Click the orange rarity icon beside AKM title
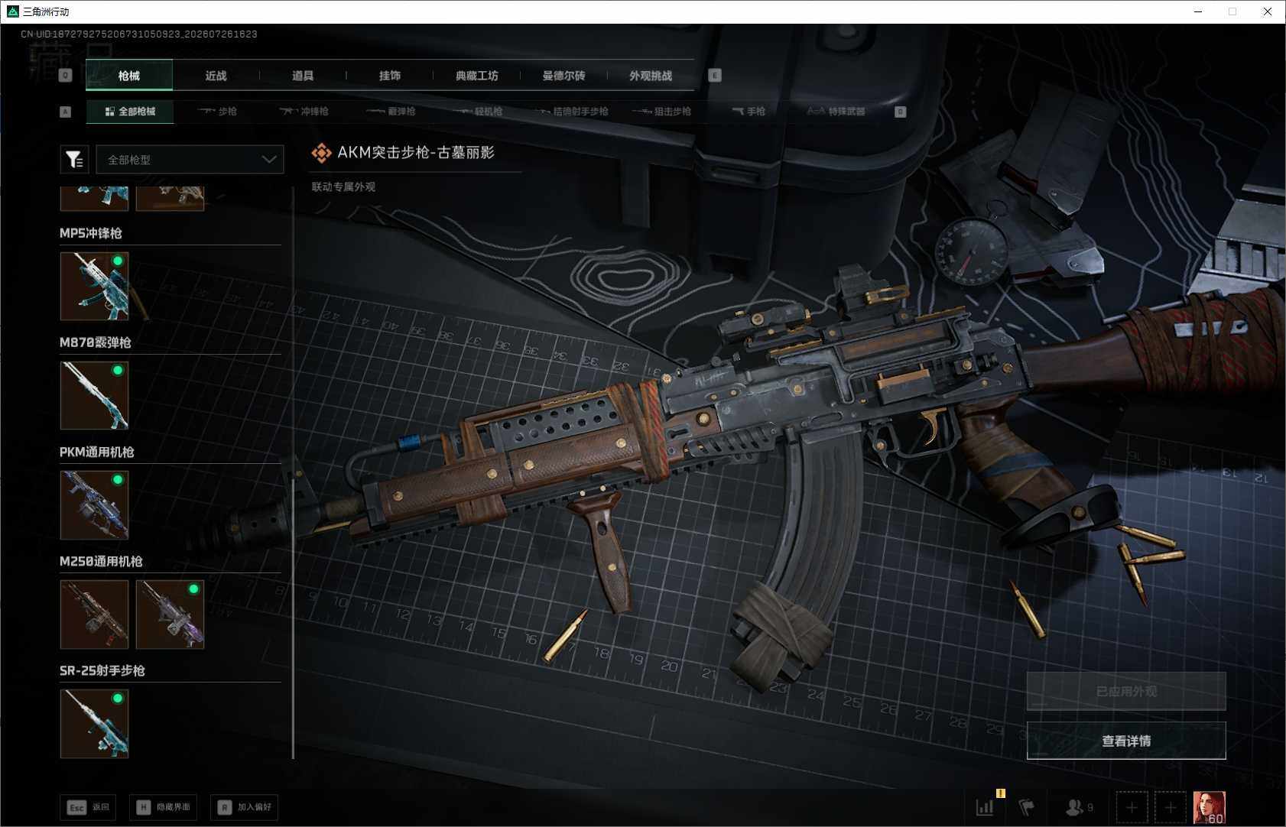This screenshot has width=1286, height=827. (x=321, y=153)
